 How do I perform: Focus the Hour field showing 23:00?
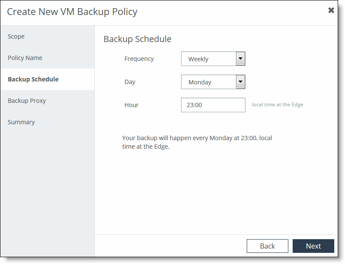tap(213, 105)
